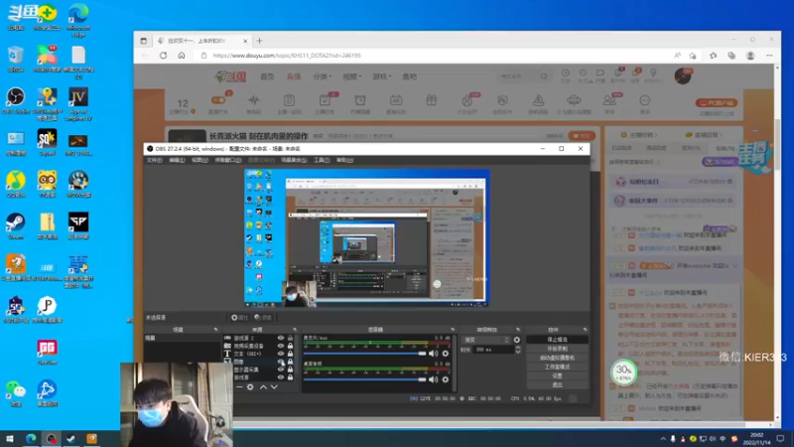Pop out the 控件 dock panel
The width and height of the screenshot is (794, 447).
click(585, 330)
